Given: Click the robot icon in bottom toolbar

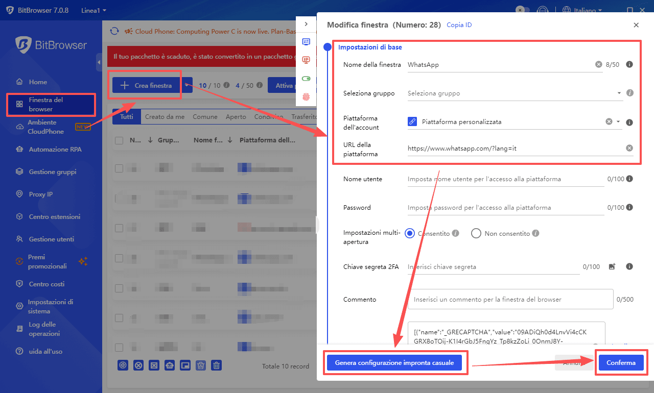Looking at the screenshot, I should point(170,365).
